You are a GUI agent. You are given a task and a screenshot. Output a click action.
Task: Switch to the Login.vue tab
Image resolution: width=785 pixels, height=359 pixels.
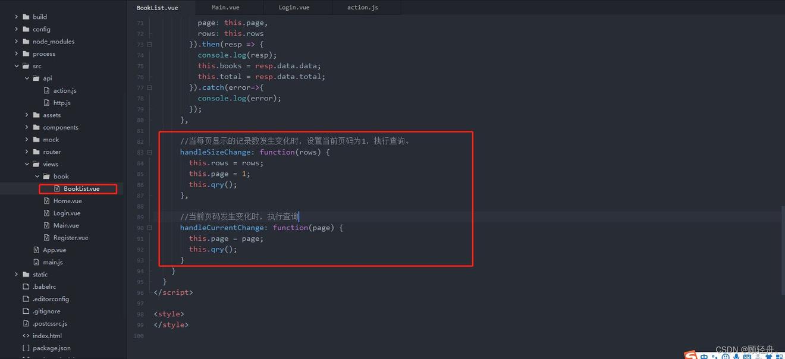tap(294, 7)
